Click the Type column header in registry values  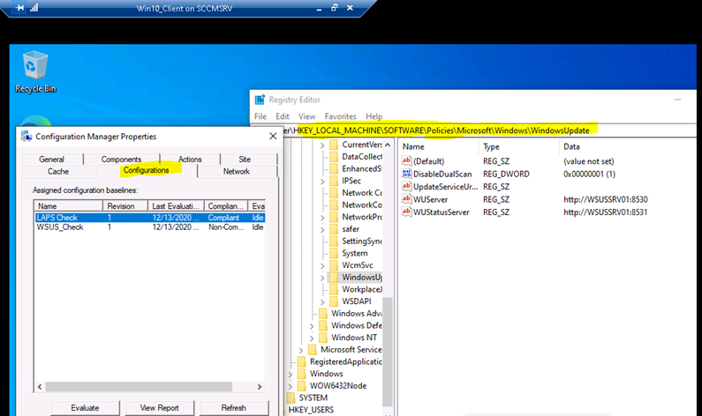pos(519,146)
